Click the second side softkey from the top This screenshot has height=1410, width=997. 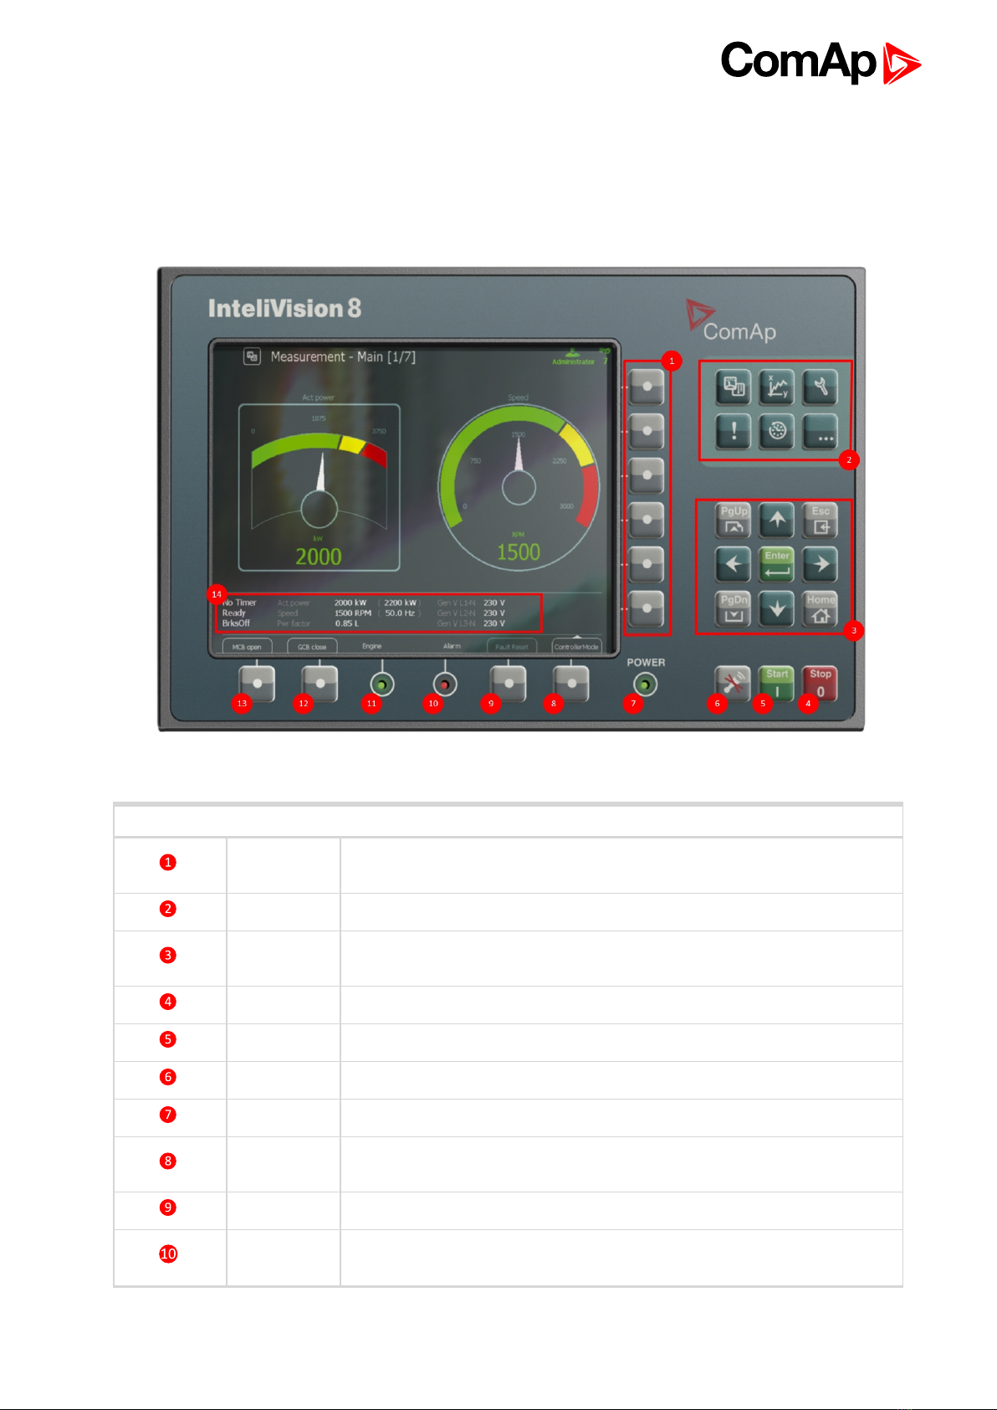(647, 432)
